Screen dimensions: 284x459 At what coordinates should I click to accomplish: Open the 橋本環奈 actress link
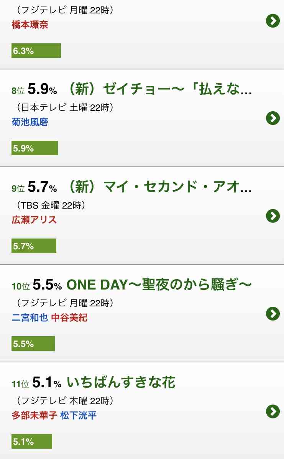pyautogui.click(x=30, y=25)
